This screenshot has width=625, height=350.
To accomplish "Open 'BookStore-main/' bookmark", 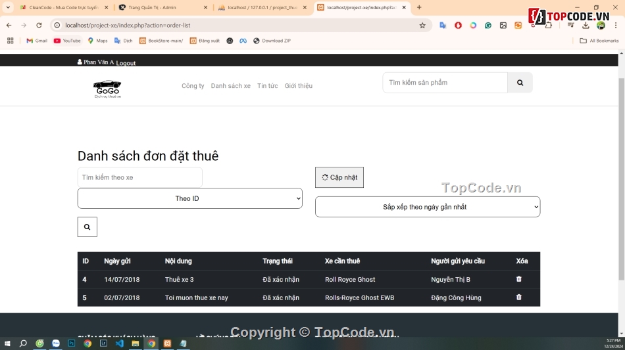I will 161,41.
